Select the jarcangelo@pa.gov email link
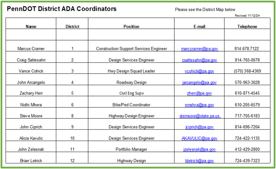 pyautogui.click(x=199, y=82)
